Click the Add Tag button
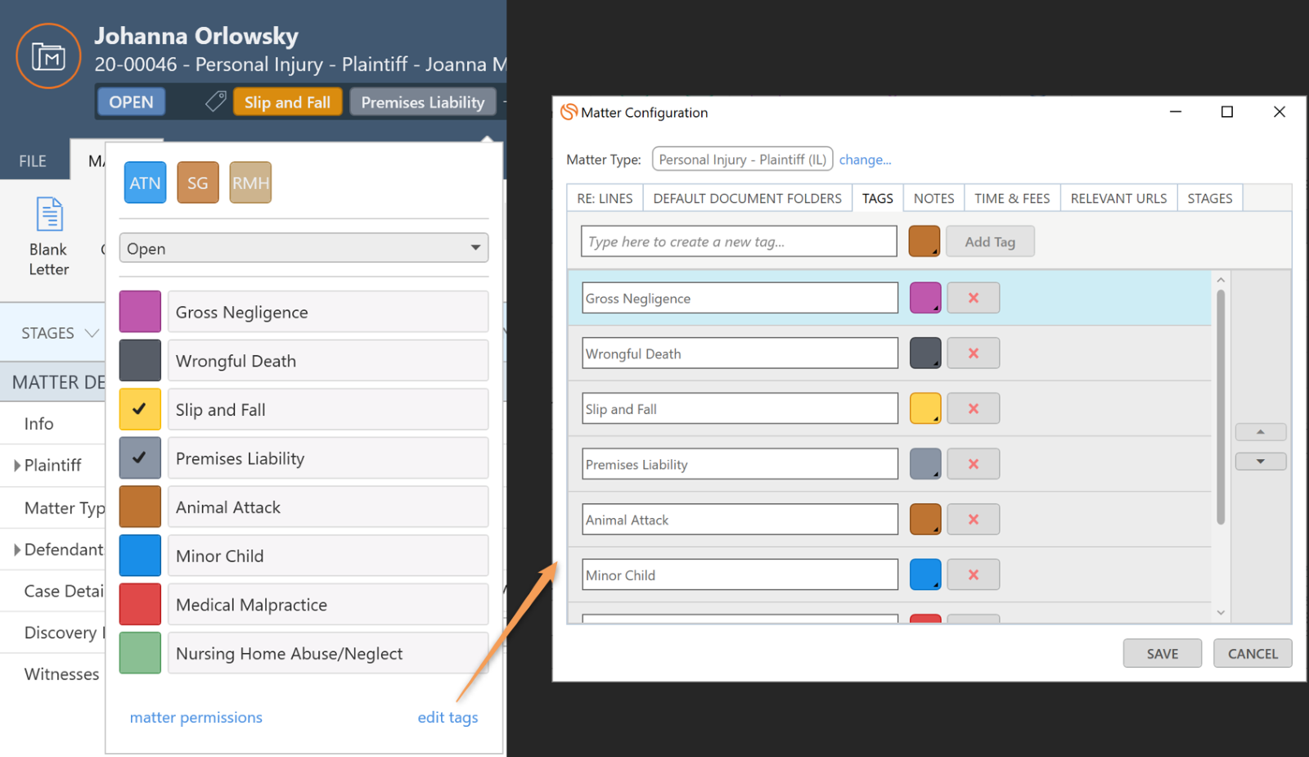This screenshot has height=757, width=1309. [990, 241]
